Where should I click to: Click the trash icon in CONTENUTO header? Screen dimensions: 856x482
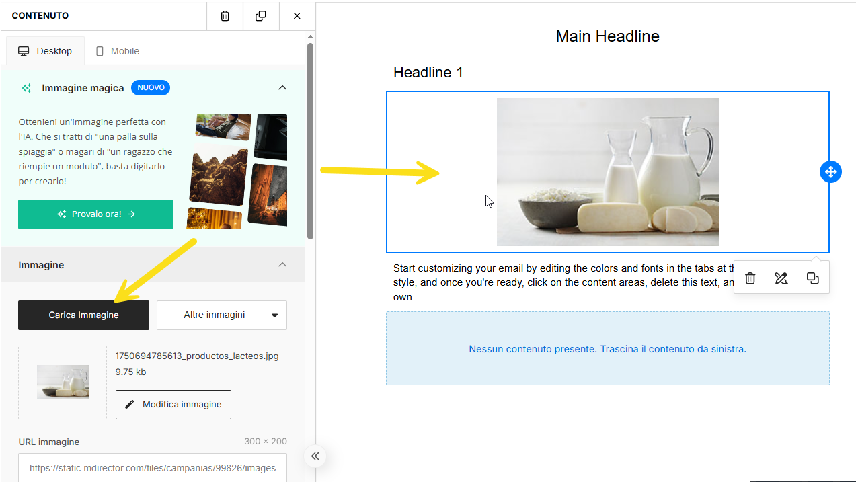tap(225, 15)
